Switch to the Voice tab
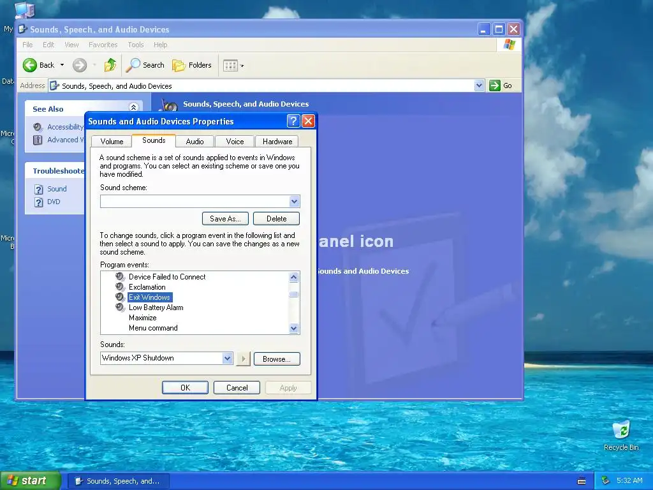Screen dimensions: 653x490 click(x=235, y=142)
